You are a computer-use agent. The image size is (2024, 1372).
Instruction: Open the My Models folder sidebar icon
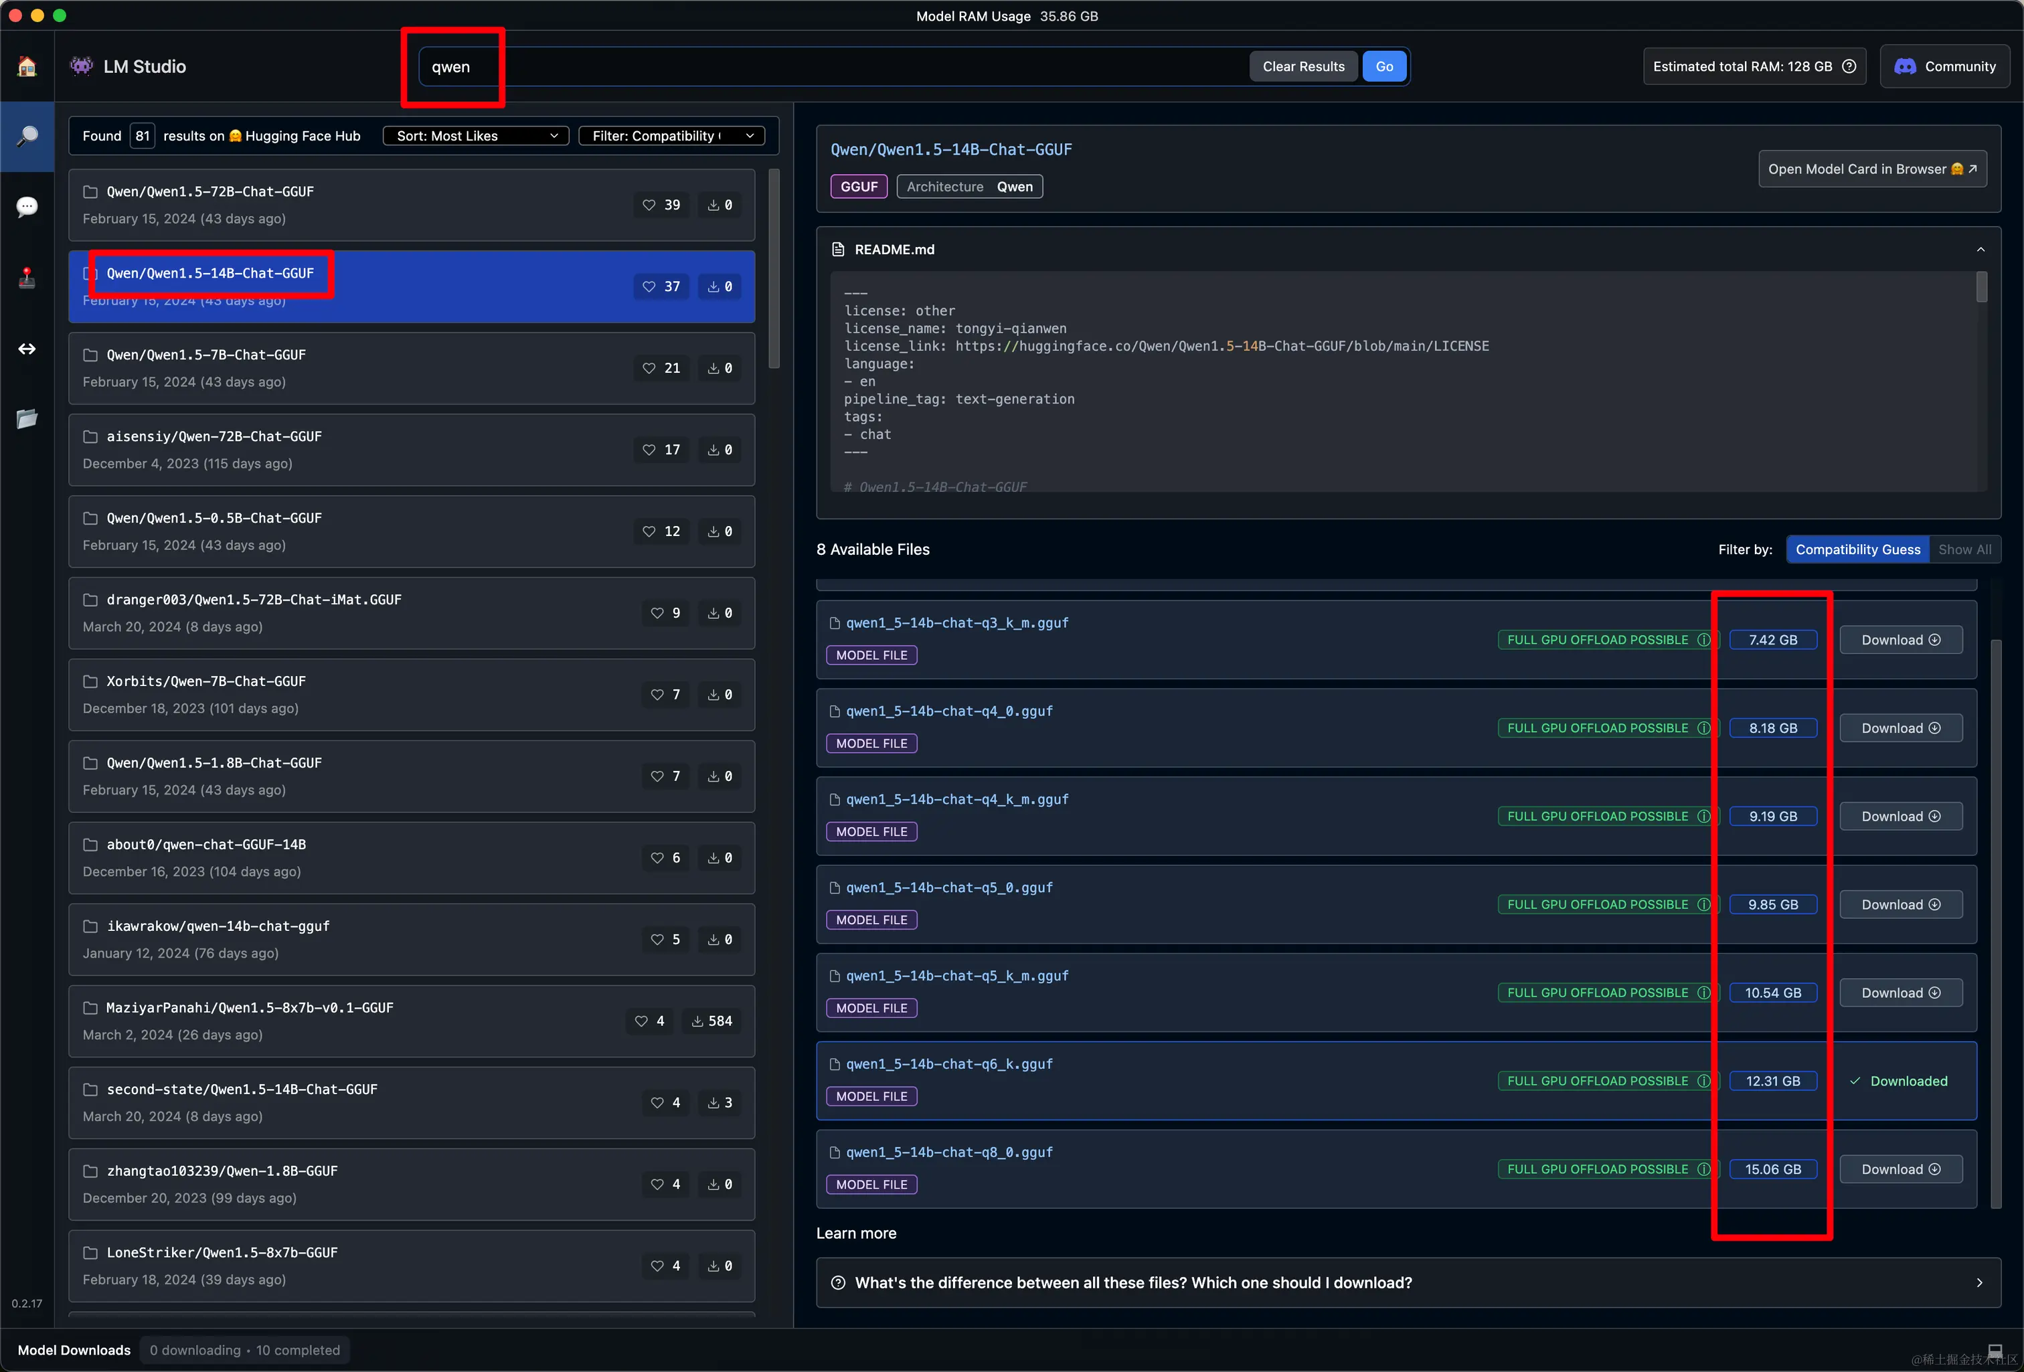27,419
